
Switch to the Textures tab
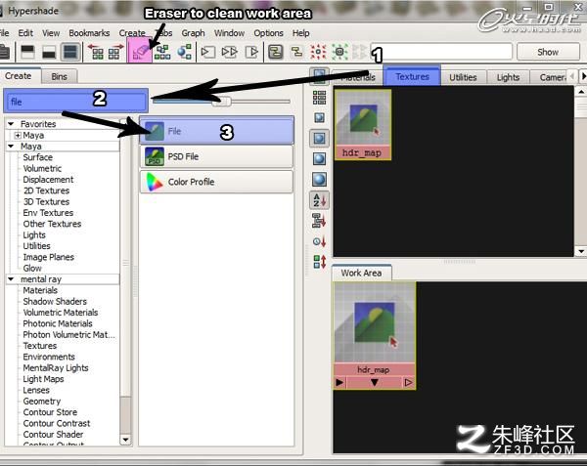(x=412, y=76)
